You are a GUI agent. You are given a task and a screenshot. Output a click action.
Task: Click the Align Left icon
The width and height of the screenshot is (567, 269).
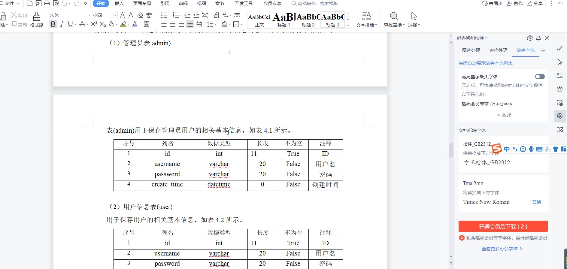[164, 24]
